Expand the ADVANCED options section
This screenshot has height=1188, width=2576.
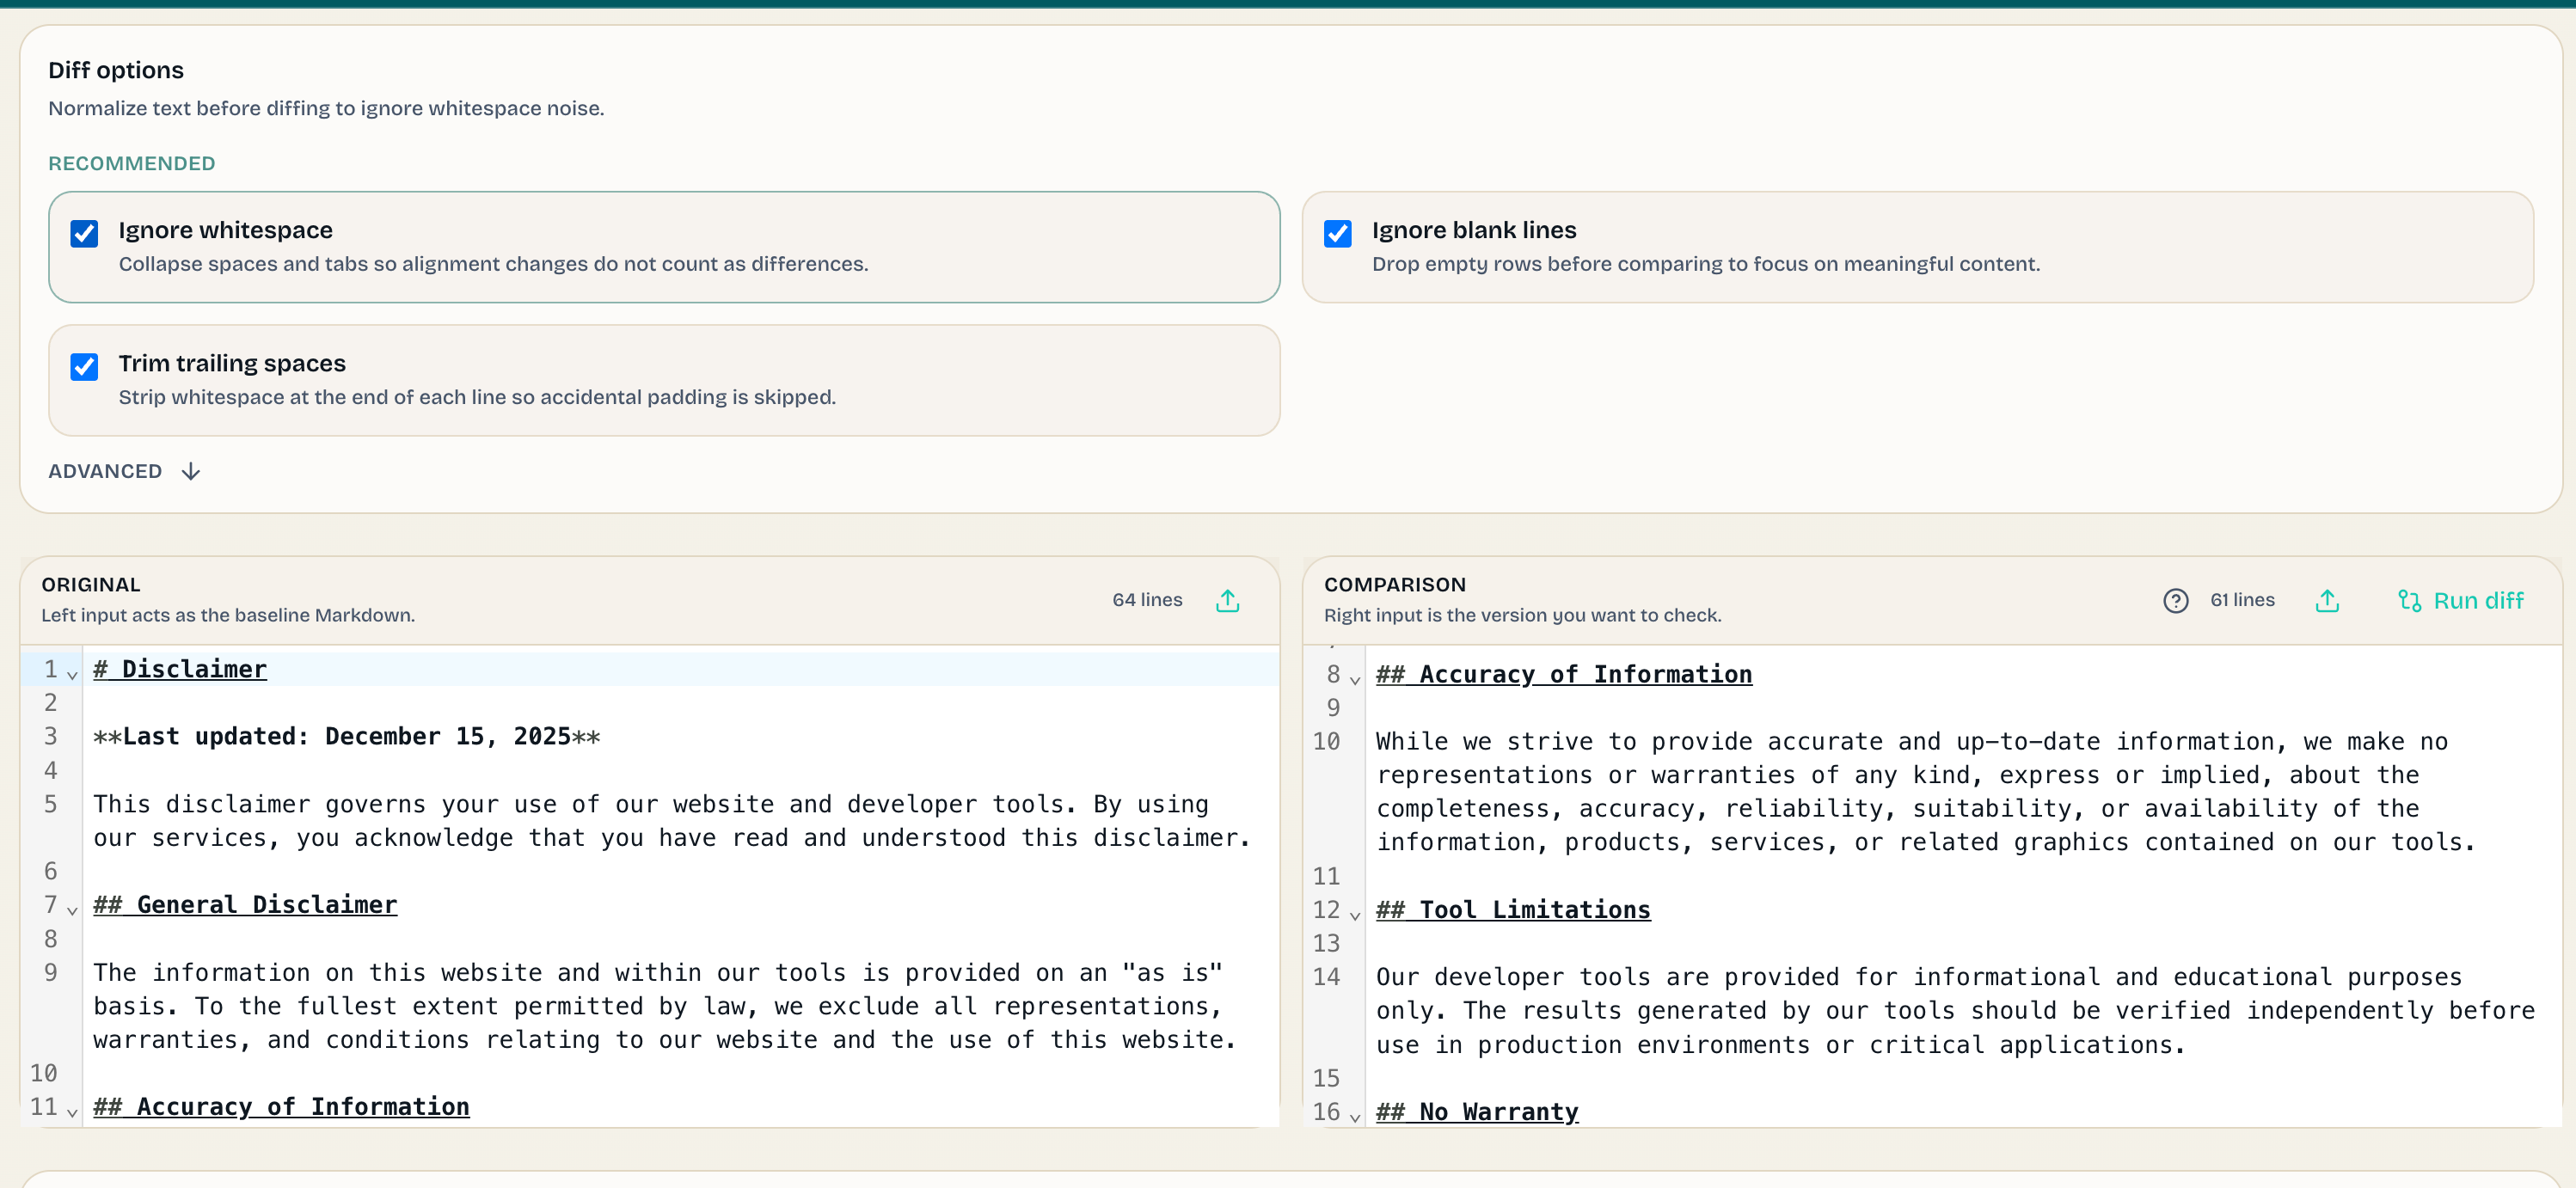[124, 470]
